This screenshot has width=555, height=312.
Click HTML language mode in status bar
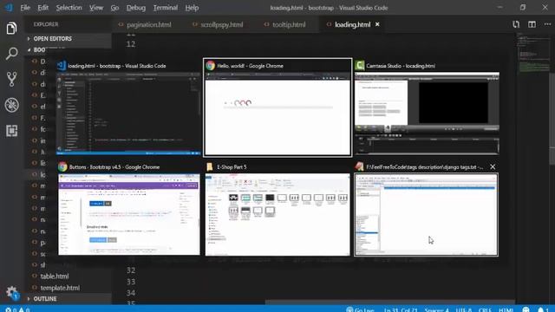click(x=506, y=309)
